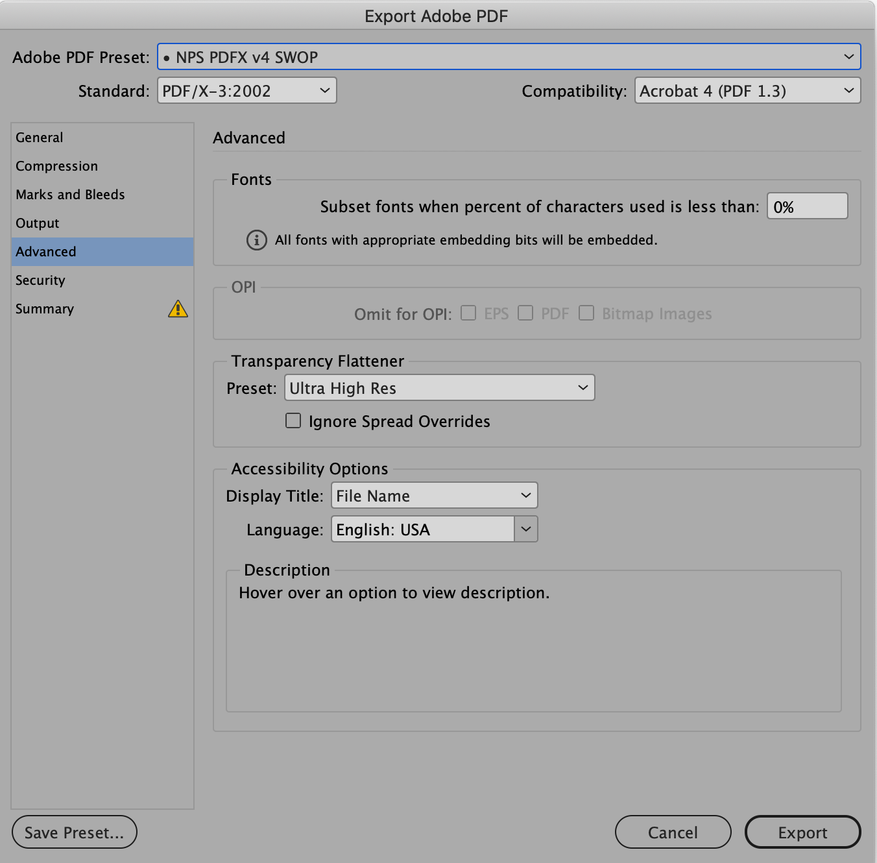Click the Export button
Image resolution: width=877 pixels, height=863 pixels.
[802, 832]
